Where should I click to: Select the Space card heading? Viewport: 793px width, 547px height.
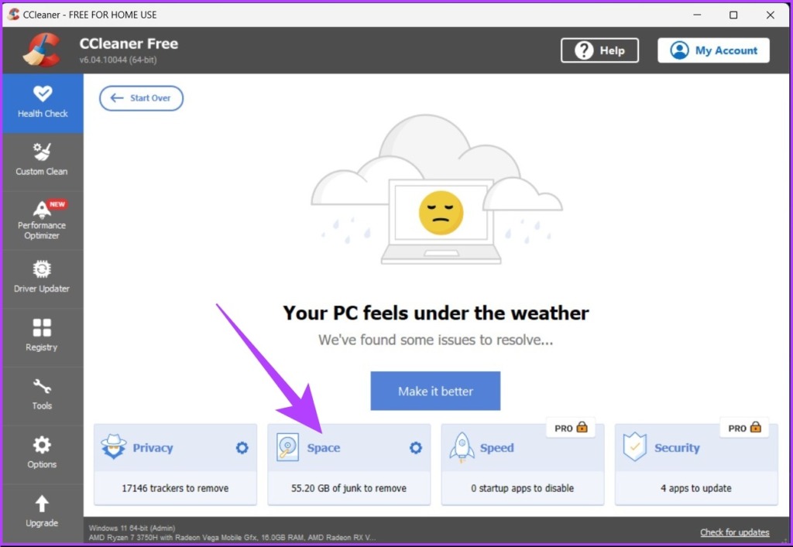(x=324, y=447)
